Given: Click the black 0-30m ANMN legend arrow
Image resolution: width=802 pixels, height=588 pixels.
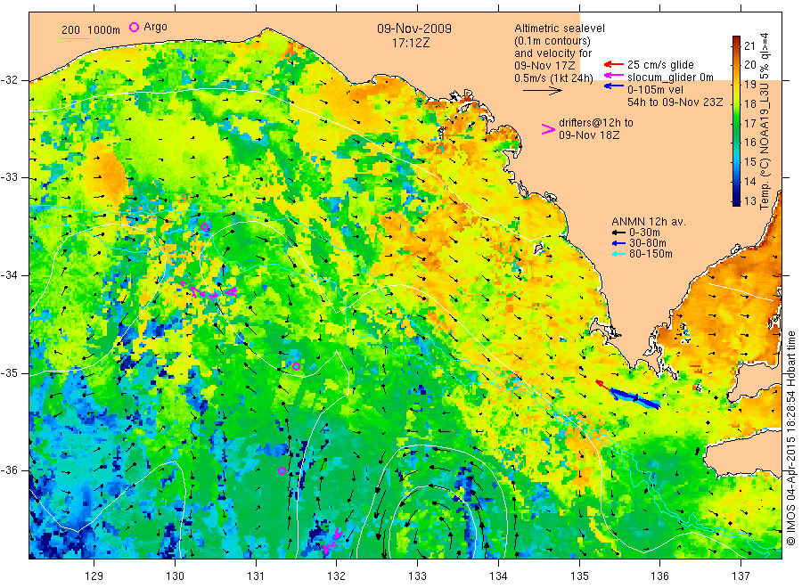Looking at the screenshot, I should 619,233.
